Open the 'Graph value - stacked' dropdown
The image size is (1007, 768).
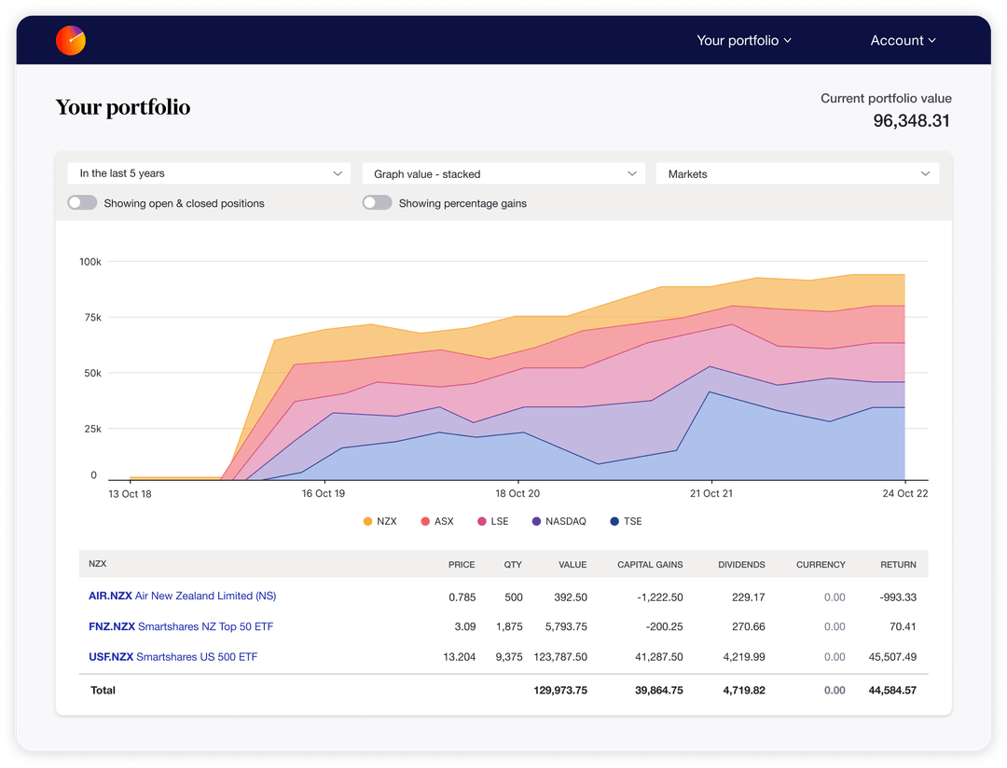point(504,174)
